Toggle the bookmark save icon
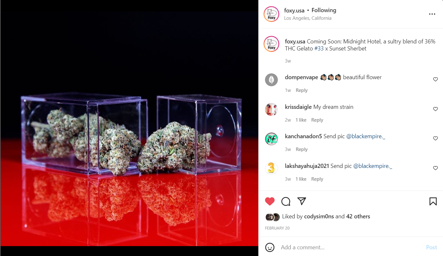The image size is (443, 256). [x=433, y=201]
